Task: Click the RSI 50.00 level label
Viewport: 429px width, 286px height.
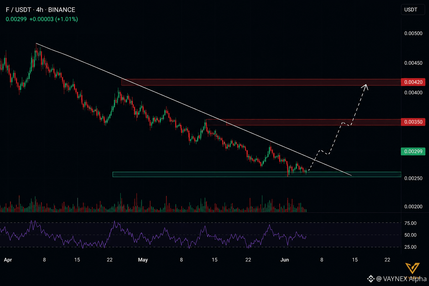Action: [410, 235]
